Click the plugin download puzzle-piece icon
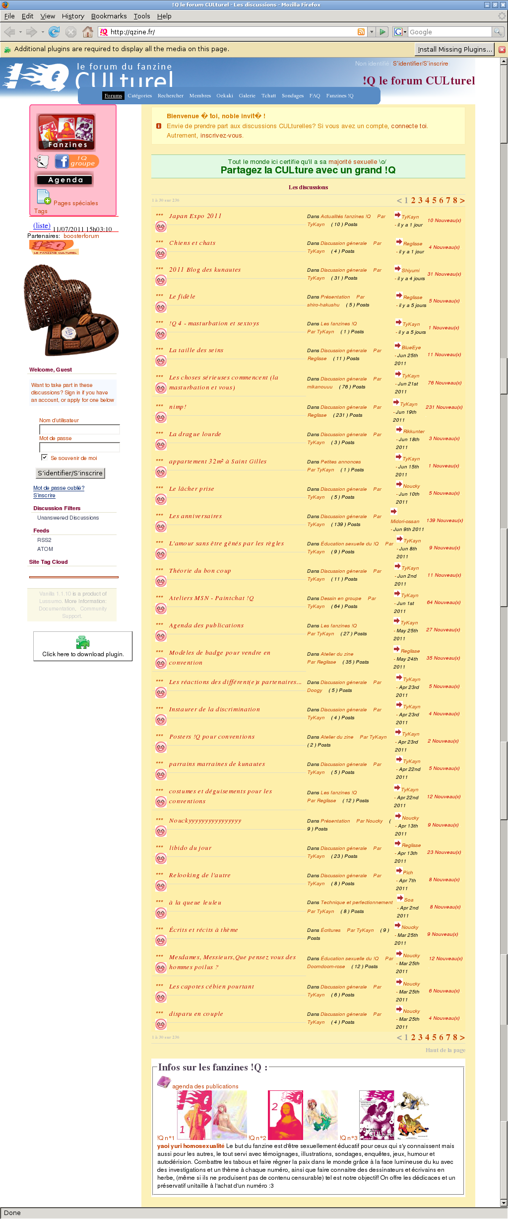This screenshot has height=1219, width=508. [82, 643]
